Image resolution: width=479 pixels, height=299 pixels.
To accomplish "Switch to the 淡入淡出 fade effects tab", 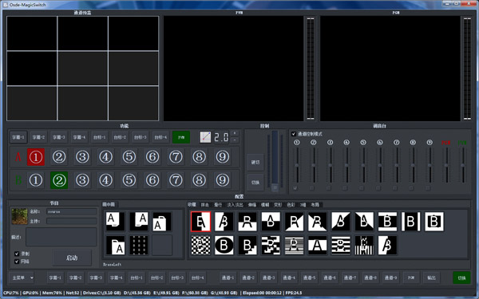I will point(235,205).
